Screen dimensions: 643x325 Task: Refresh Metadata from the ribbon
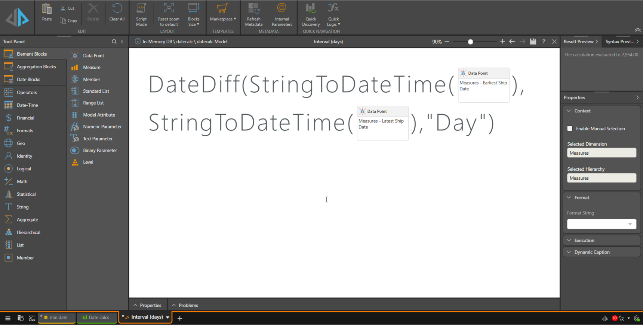pyautogui.click(x=253, y=15)
